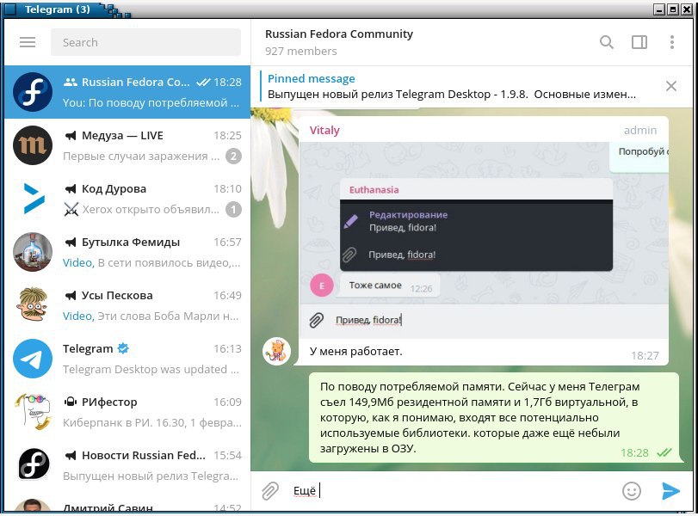Open the hamburger main menu
This screenshot has height=516, width=698.
(x=28, y=42)
